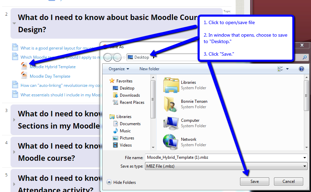Click the navigation pane scroll up arrow
The width and height of the screenshot is (311, 192).
[x=153, y=77]
